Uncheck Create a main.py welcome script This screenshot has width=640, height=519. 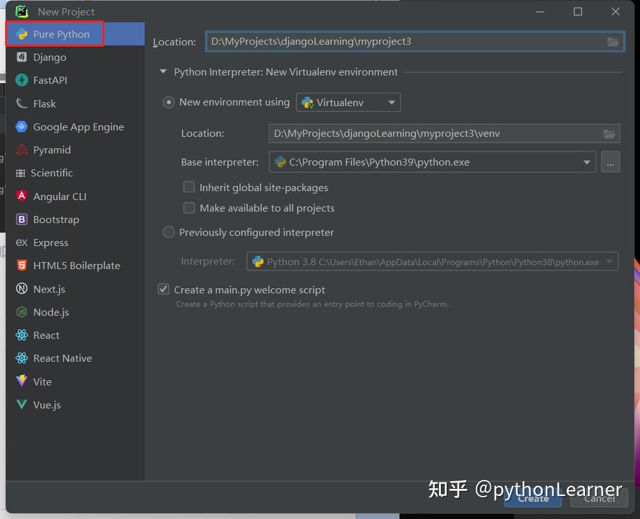point(164,289)
